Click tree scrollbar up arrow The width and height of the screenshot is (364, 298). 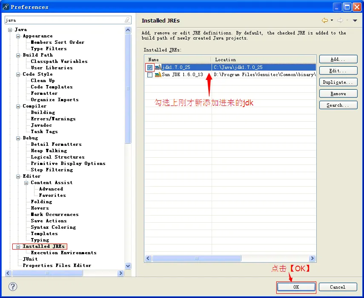pos(128,30)
